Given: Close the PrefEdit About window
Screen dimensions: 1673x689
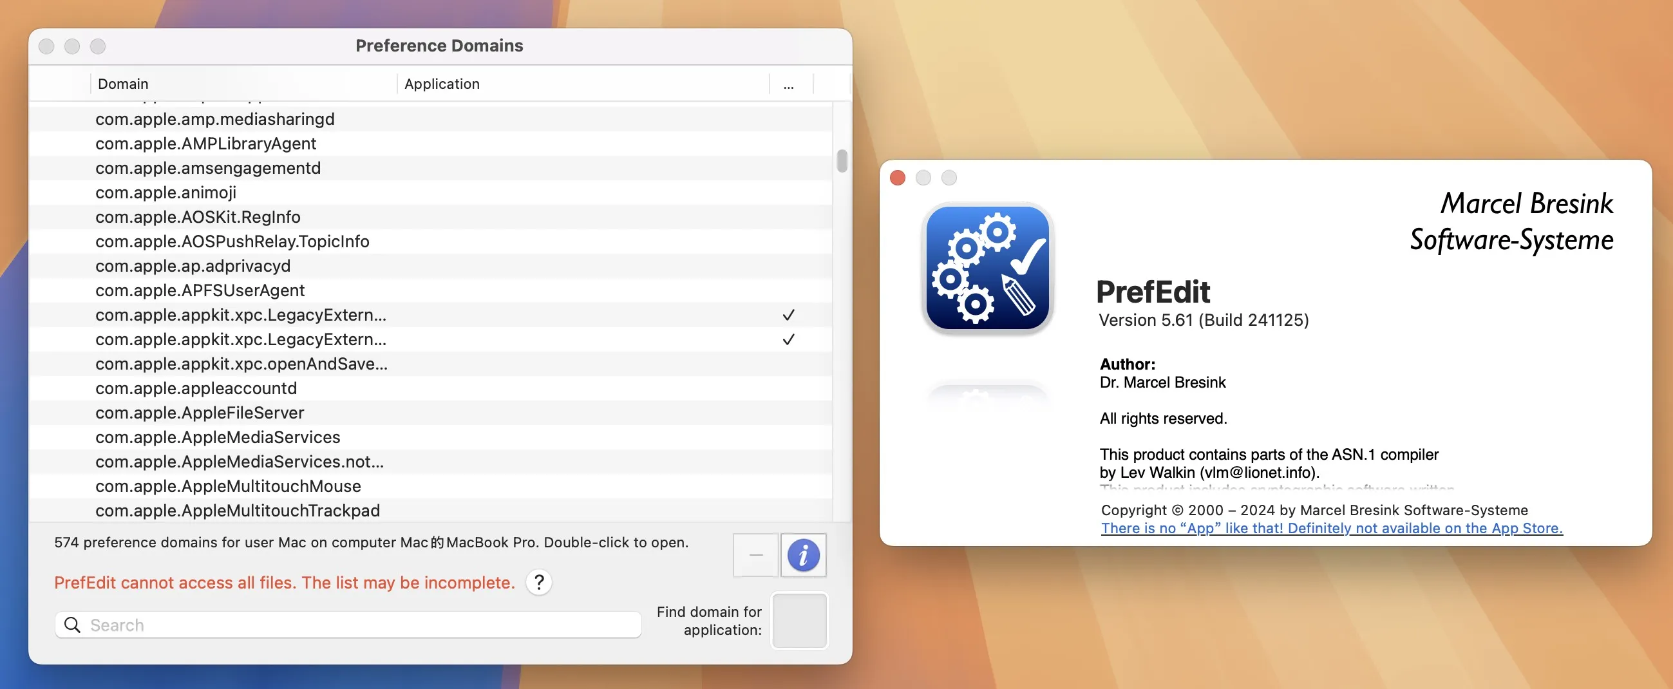Looking at the screenshot, I should (898, 178).
